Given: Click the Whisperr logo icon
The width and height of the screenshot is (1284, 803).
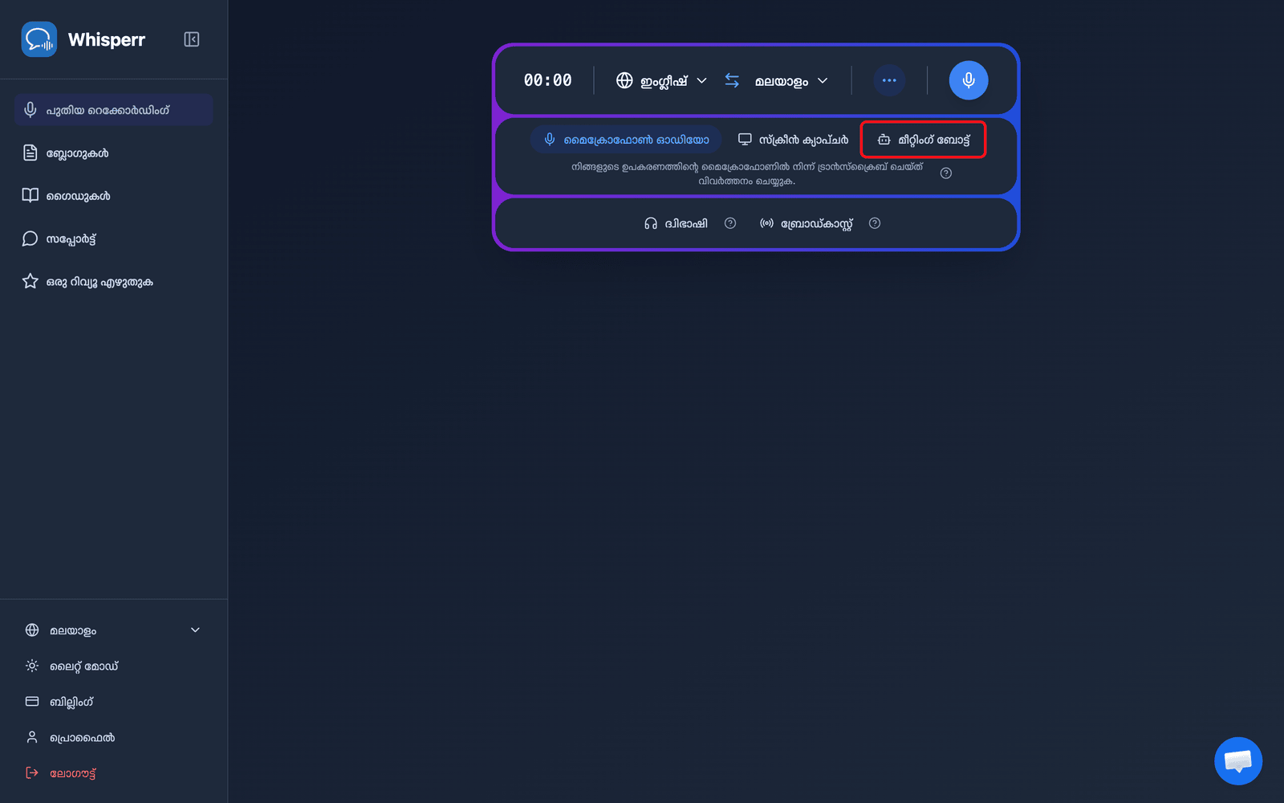Looking at the screenshot, I should (39, 39).
